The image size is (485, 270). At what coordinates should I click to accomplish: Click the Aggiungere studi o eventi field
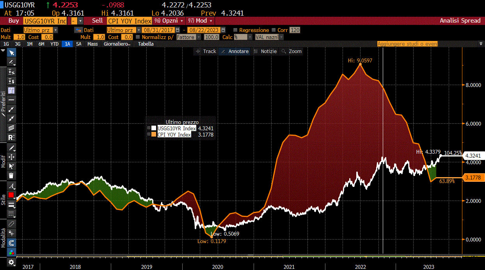(407, 44)
